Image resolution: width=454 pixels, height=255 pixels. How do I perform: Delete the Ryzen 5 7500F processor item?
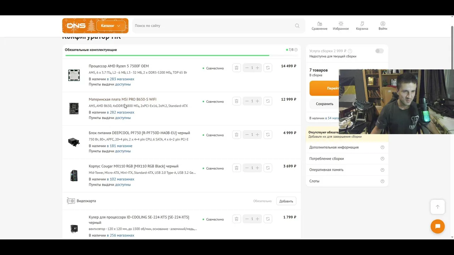[237, 68]
